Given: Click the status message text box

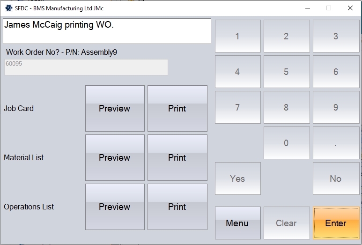Looking at the screenshot, I should click(107, 31).
